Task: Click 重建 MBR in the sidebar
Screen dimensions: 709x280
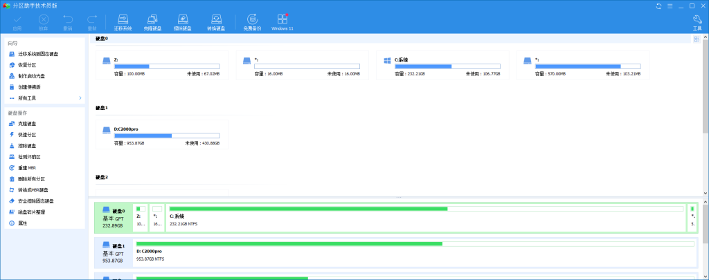Action: (x=27, y=167)
